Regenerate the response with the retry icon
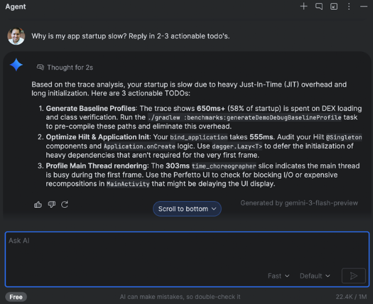The image size is (373, 304). (65, 204)
